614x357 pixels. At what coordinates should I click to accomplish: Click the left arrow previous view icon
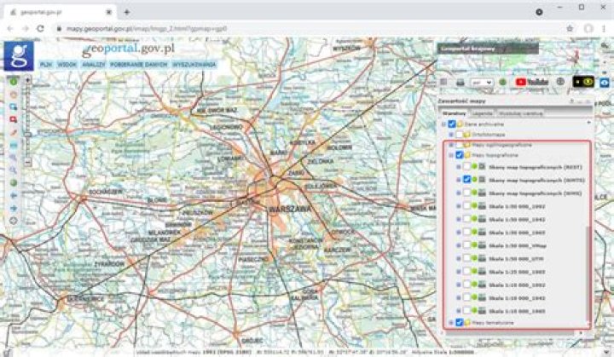(13, 195)
